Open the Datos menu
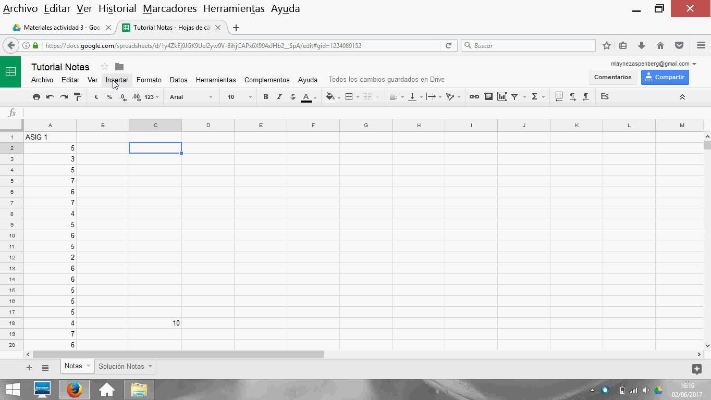The image size is (711, 400). click(x=178, y=80)
